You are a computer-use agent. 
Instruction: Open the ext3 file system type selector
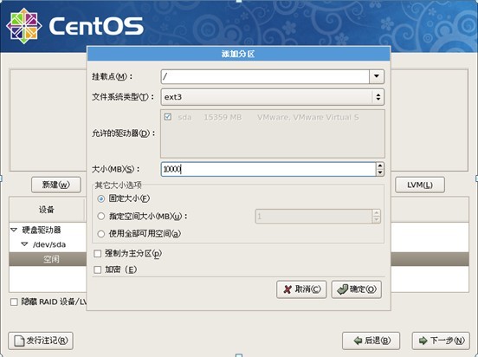[x=273, y=97]
